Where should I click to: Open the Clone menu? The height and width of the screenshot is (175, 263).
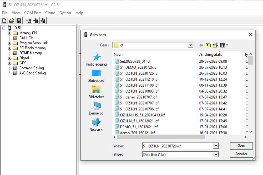point(50,13)
